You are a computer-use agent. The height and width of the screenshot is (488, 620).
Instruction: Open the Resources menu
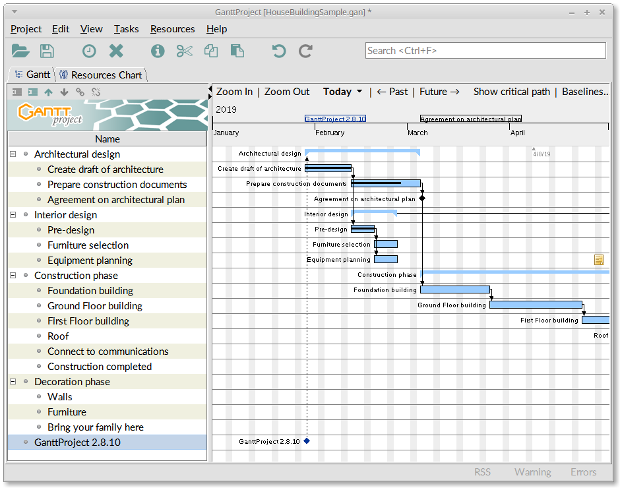172,29
